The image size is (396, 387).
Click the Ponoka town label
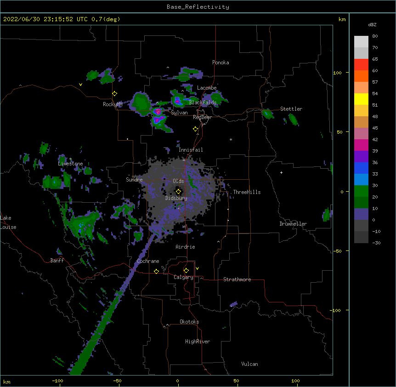tap(221, 63)
